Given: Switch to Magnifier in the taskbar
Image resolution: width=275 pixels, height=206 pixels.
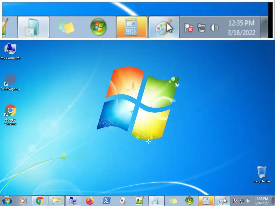Looking at the screenshot, I should click(73, 201).
